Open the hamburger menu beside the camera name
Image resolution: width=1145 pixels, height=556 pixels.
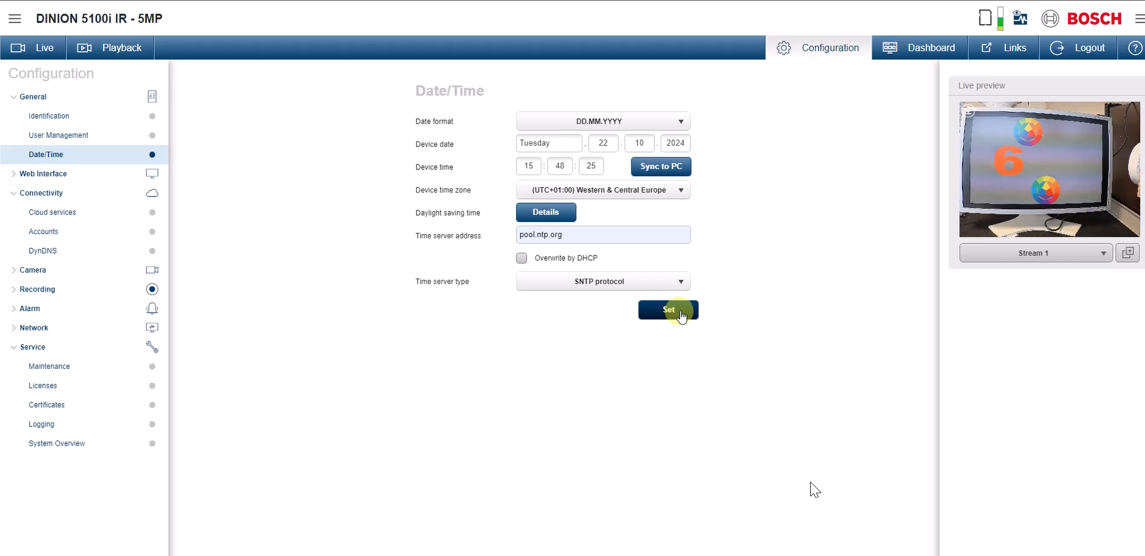(15, 18)
